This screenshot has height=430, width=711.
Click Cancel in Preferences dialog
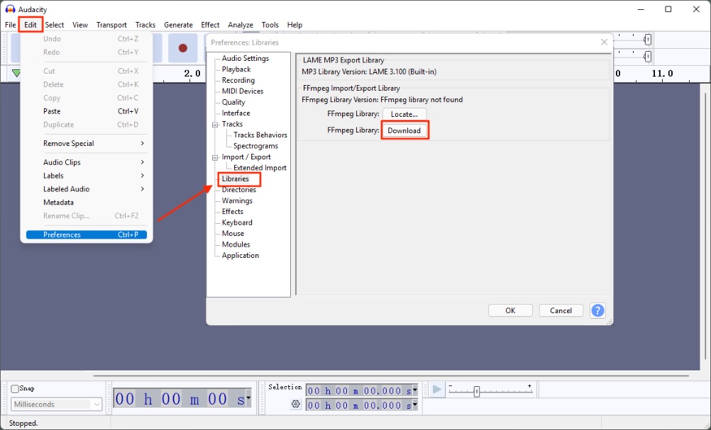[x=561, y=311]
